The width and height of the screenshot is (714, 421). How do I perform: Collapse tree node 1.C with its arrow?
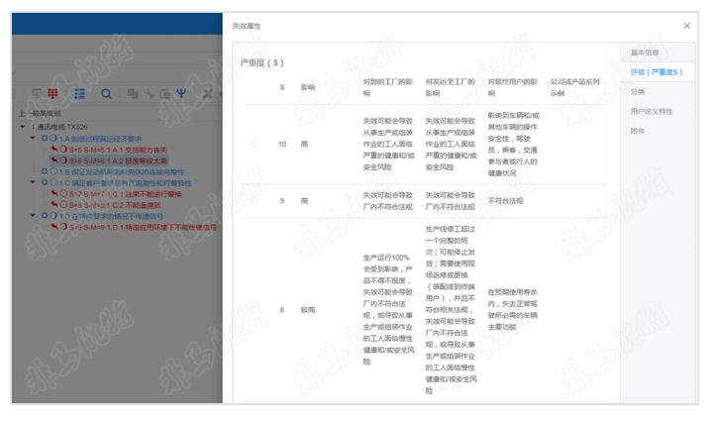coord(33,182)
